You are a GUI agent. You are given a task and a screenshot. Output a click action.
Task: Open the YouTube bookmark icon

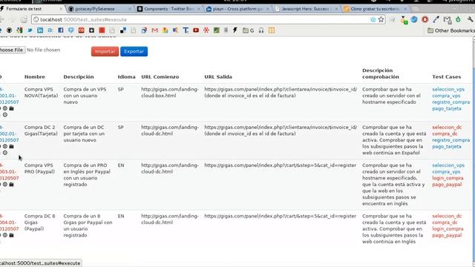tap(196, 30)
